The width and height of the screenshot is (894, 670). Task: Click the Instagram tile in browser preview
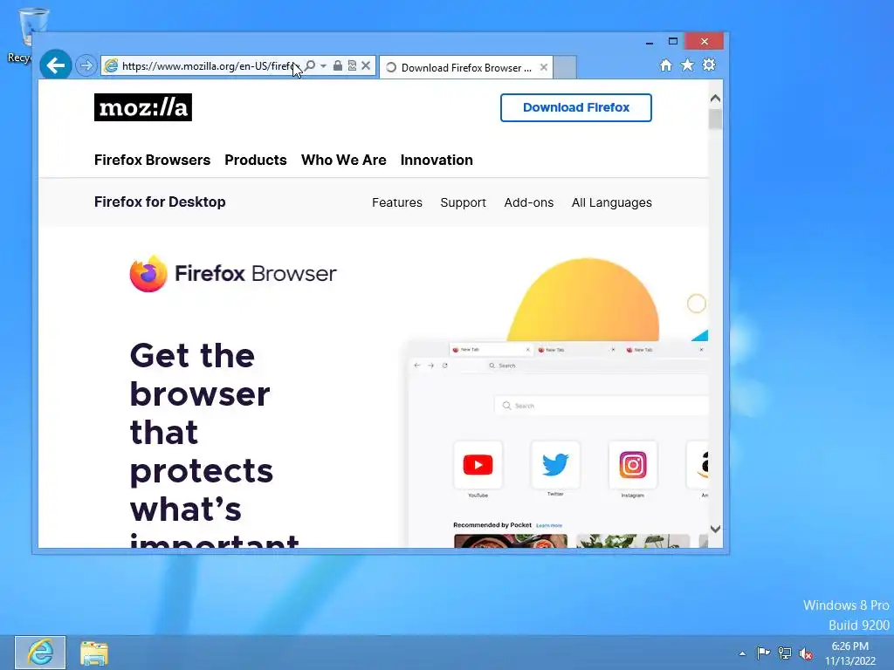click(x=633, y=465)
